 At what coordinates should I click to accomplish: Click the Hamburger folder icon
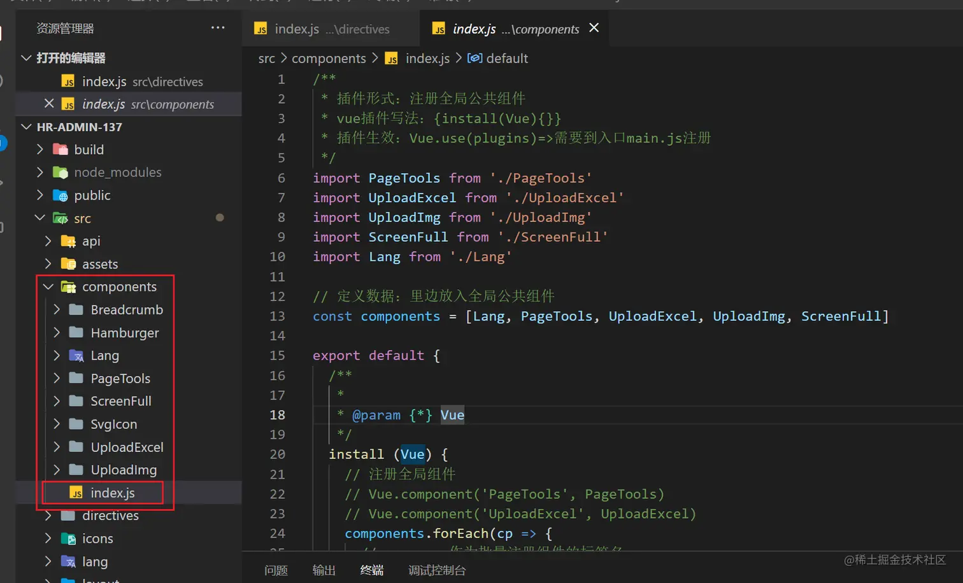click(76, 333)
